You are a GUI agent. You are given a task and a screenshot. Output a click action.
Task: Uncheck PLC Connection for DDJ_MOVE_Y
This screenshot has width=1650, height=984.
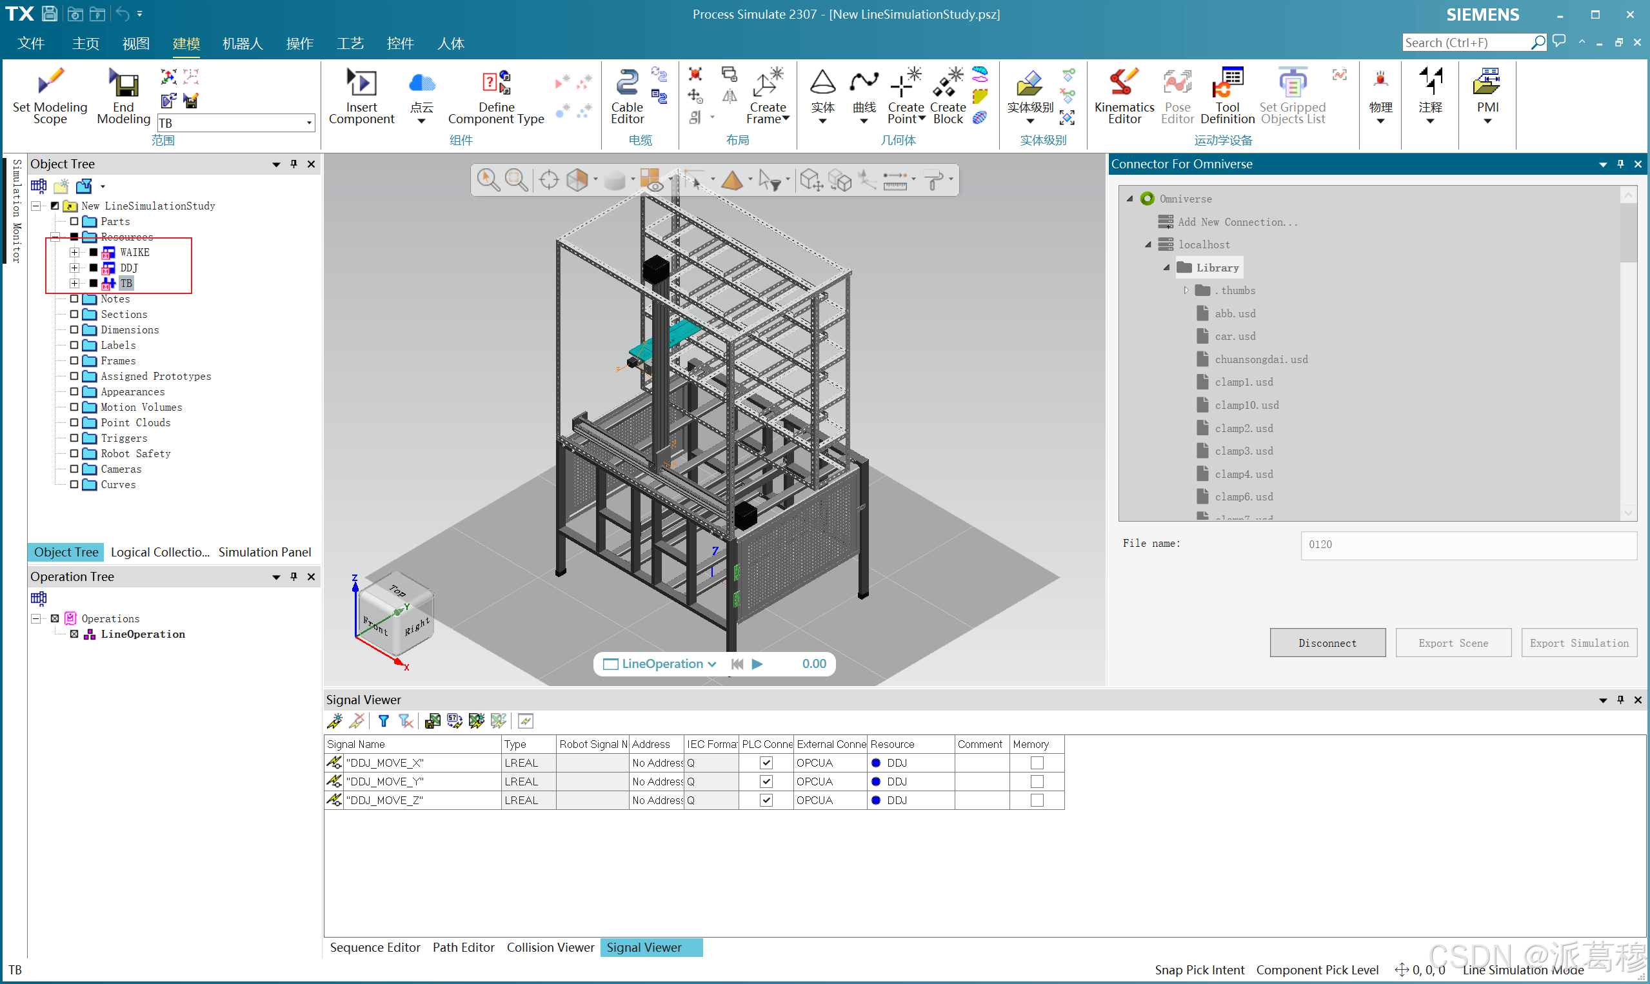point(766,782)
